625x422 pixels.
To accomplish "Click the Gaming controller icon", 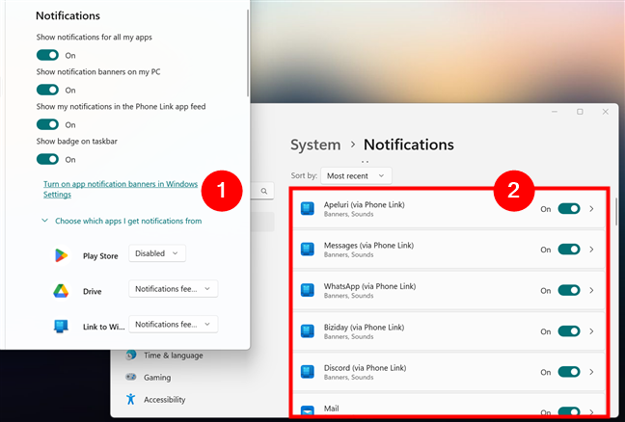I will pos(131,377).
